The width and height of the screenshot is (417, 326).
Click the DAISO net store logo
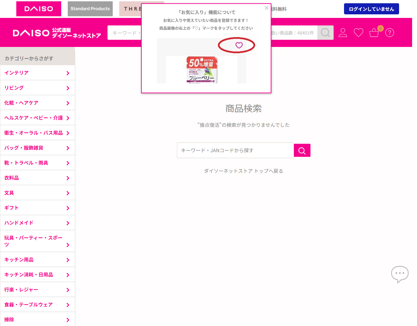57,33
